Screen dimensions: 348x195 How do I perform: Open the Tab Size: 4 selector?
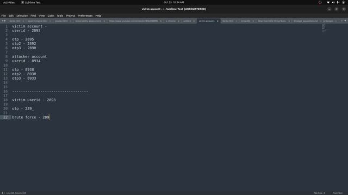319,193
